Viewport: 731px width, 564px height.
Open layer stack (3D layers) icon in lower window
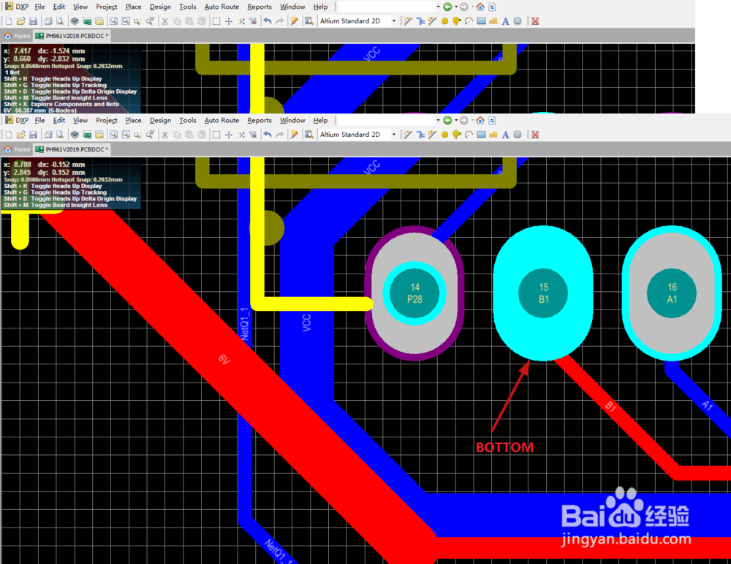tap(75, 135)
